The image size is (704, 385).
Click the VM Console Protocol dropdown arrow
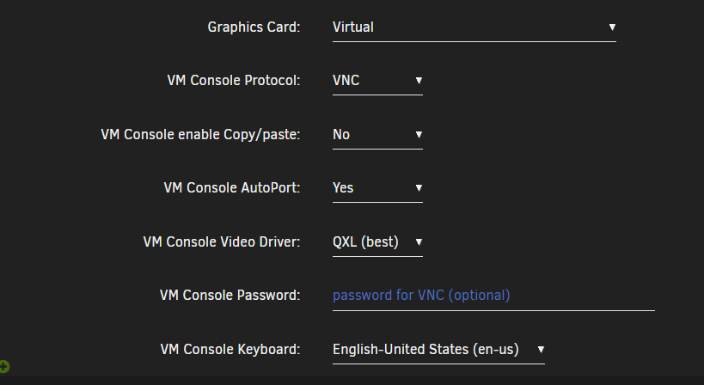[x=419, y=81]
